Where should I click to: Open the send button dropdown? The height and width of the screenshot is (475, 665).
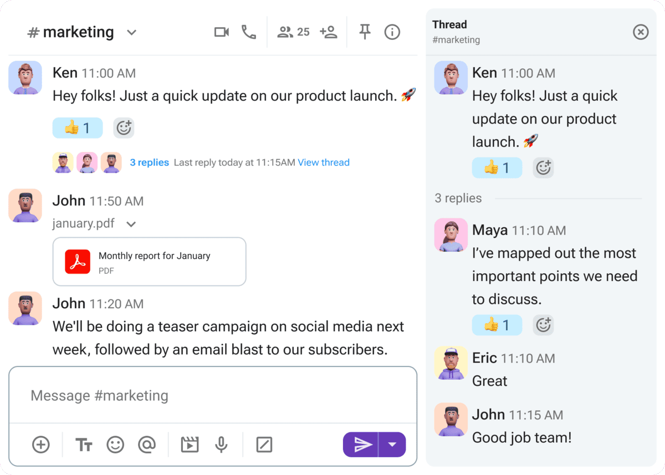pyautogui.click(x=393, y=444)
